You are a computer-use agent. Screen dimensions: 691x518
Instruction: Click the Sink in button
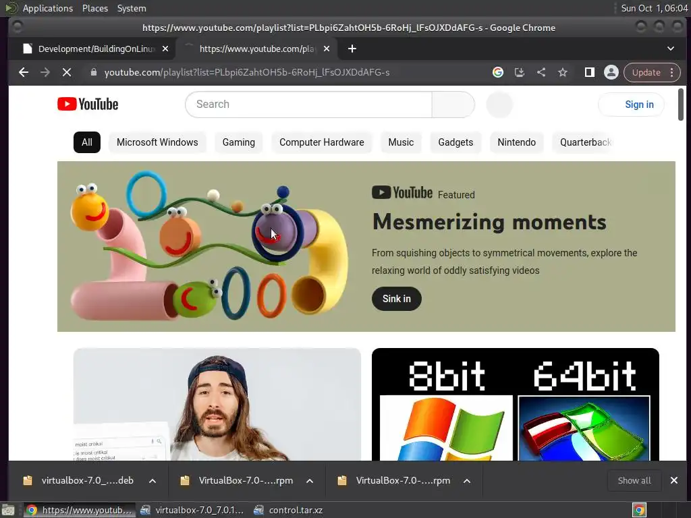click(397, 299)
